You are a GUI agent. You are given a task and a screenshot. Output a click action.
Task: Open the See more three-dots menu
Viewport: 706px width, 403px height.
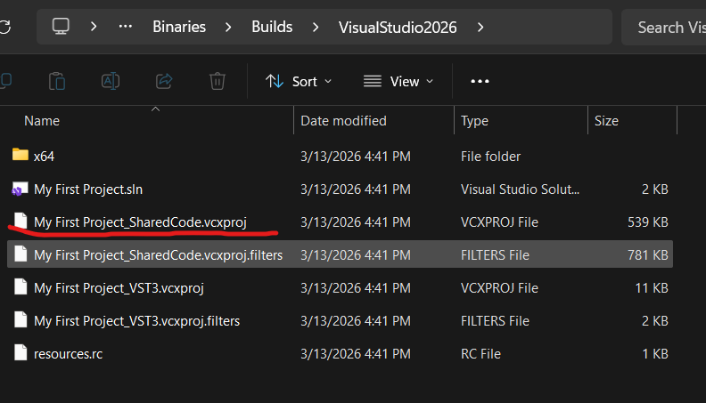coord(480,81)
